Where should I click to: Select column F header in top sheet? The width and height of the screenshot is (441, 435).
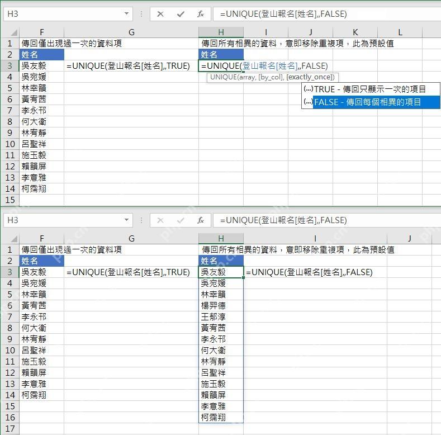pyautogui.click(x=41, y=32)
